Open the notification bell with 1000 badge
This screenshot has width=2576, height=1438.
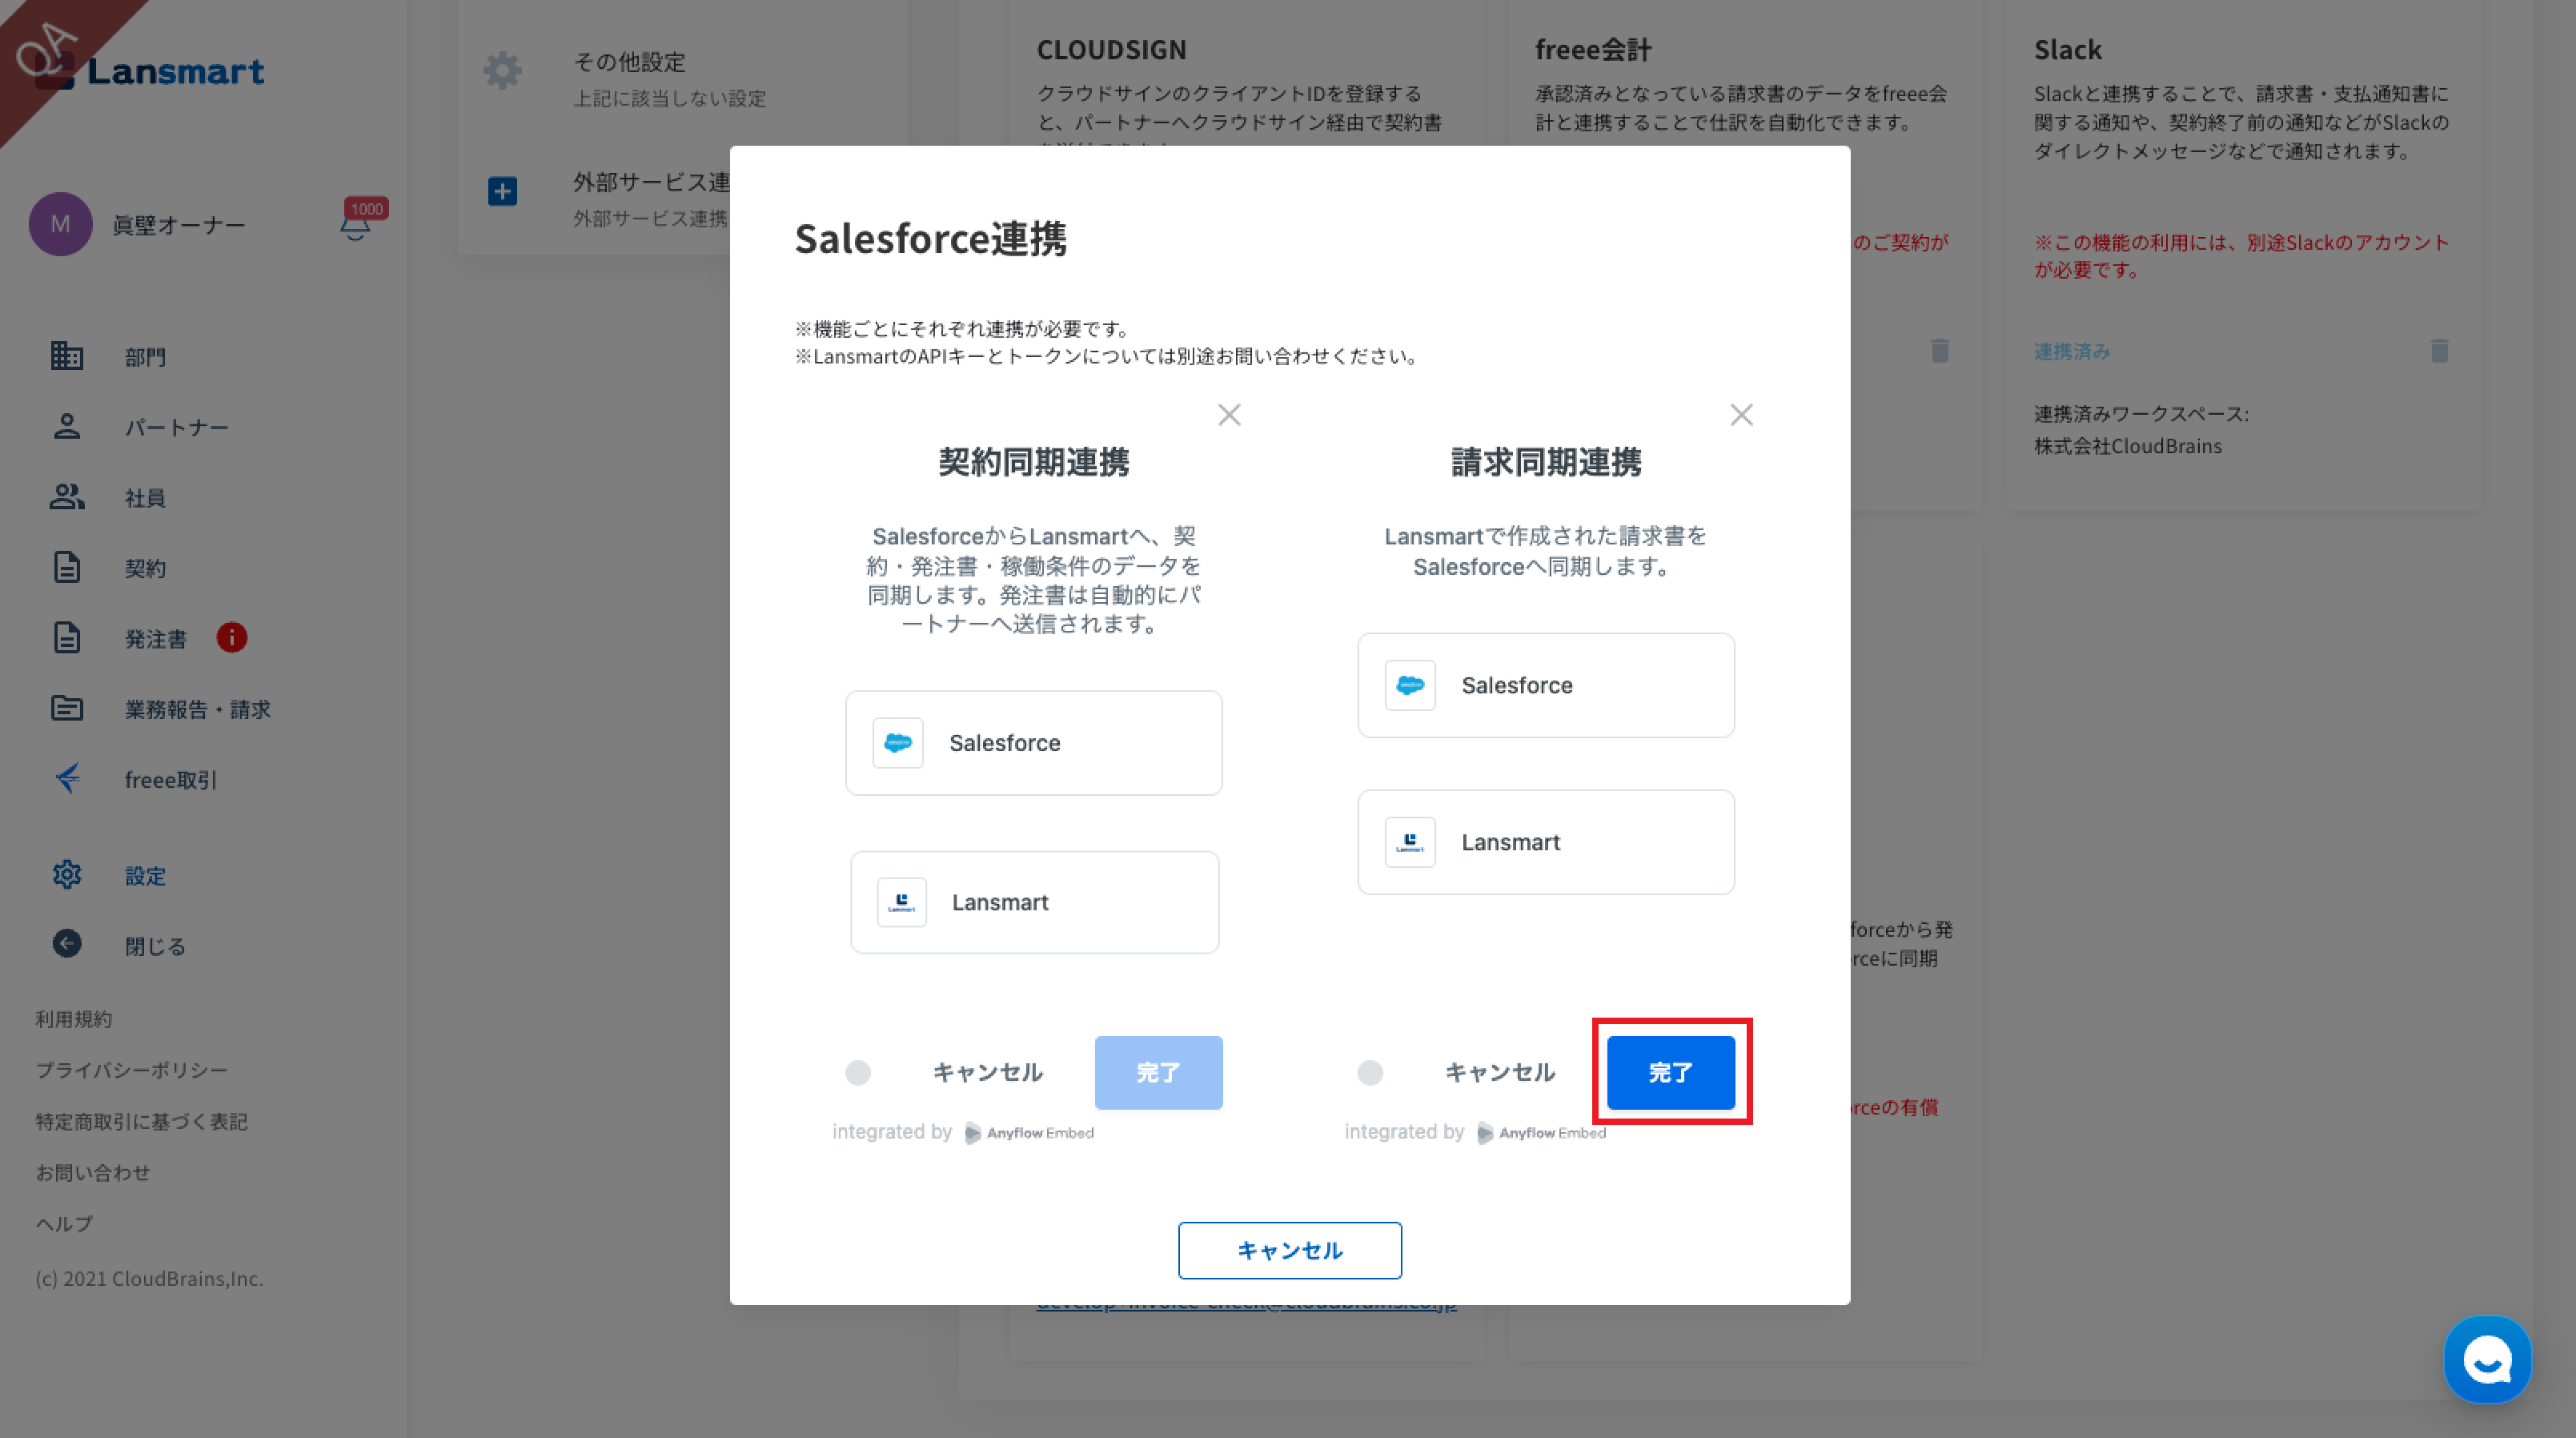[356, 224]
